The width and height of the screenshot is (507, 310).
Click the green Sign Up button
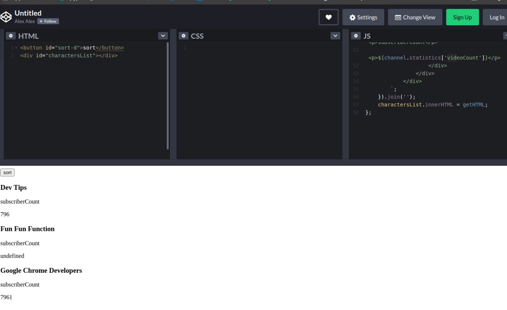point(462,17)
